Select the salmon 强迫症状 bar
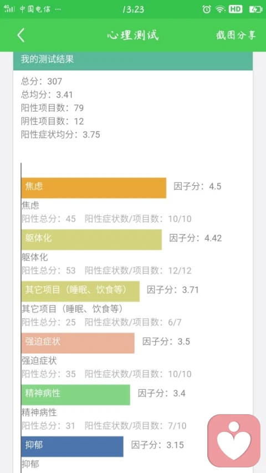This screenshot has height=473, width=266. pyautogui.click(x=78, y=343)
